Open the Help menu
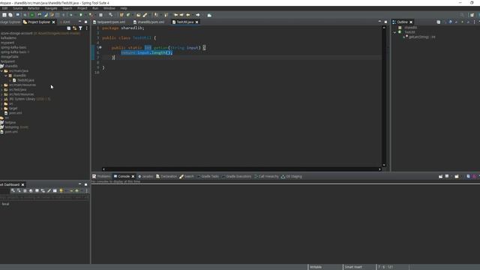 (x=124, y=8)
